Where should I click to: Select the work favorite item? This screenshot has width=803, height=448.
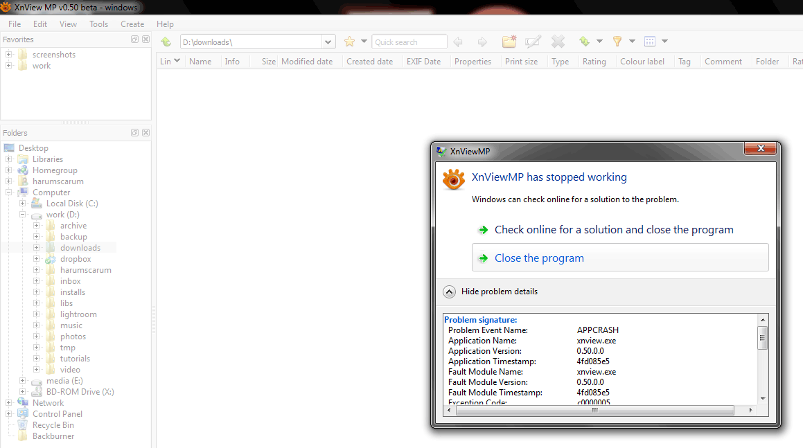pyautogui.click(x=42, y=66)
